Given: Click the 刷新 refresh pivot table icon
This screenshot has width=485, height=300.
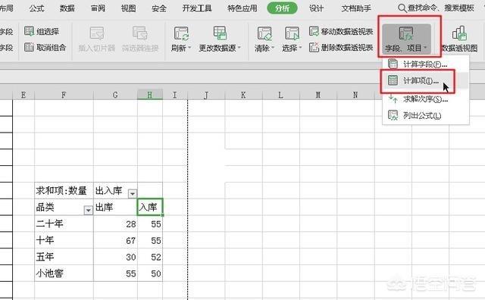Looking at the screenshot, I should click(x=181, y=33).
